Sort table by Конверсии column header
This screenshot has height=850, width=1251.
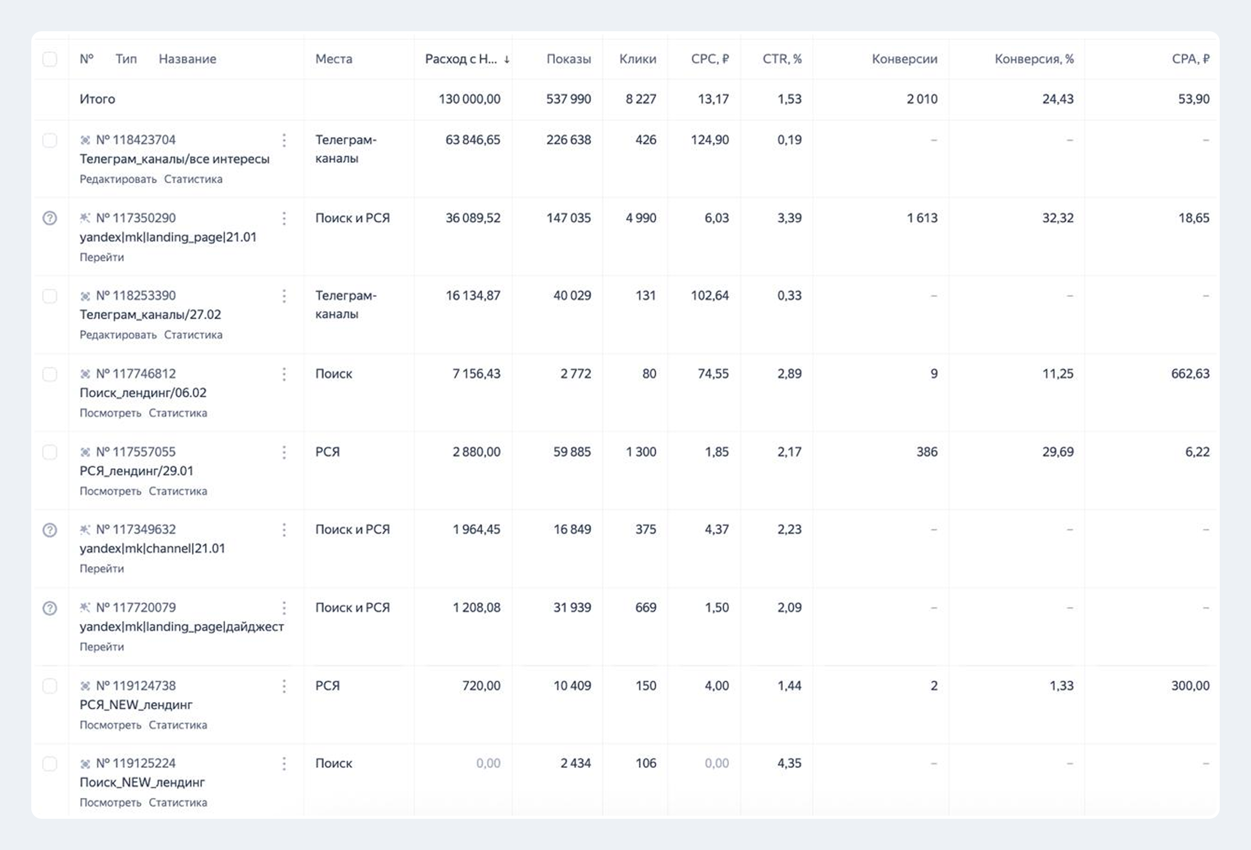pos(904,59)
